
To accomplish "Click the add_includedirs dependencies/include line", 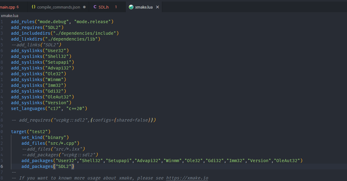I will coord(65,33).
